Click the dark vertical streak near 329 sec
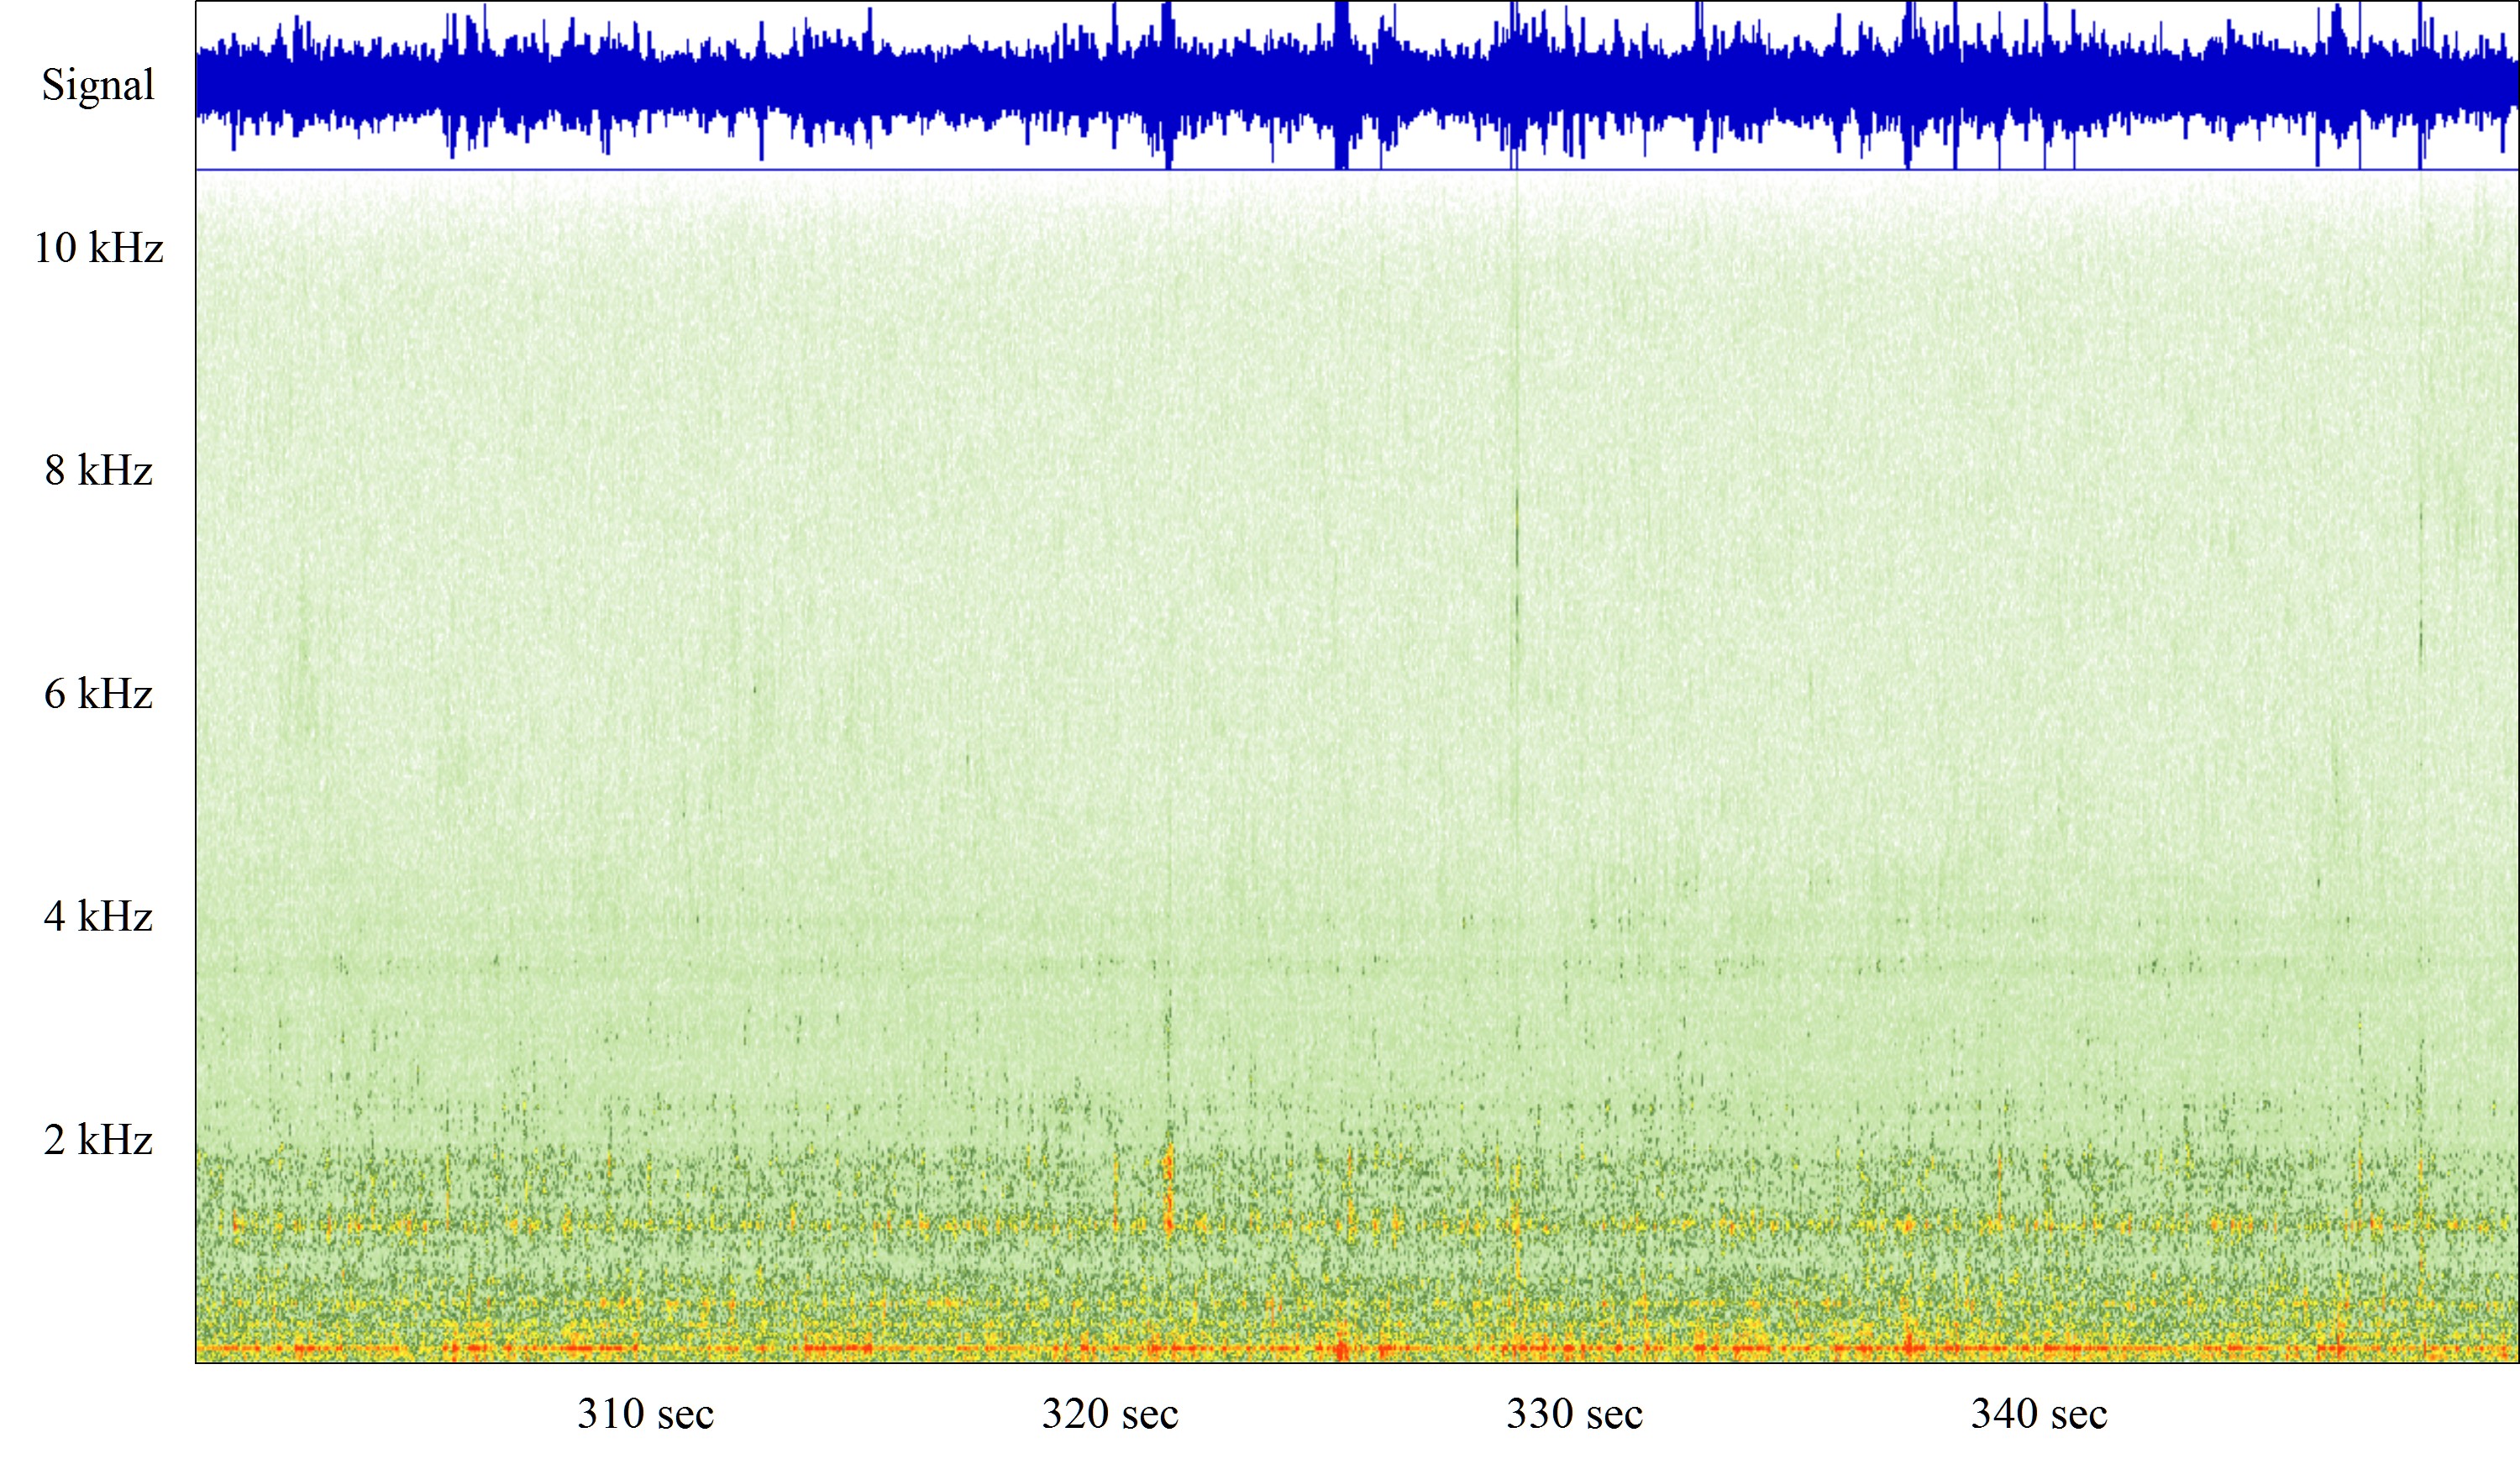Viewport: 2520px width, 1464px height. (1517, 530)
